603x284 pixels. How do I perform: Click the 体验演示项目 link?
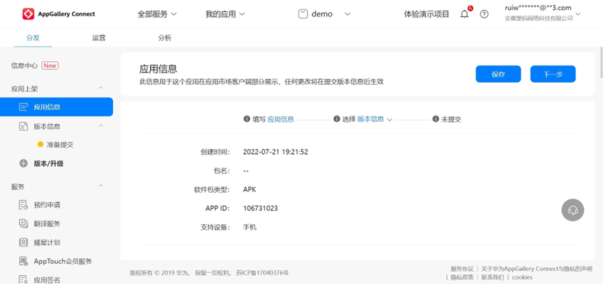427,14
